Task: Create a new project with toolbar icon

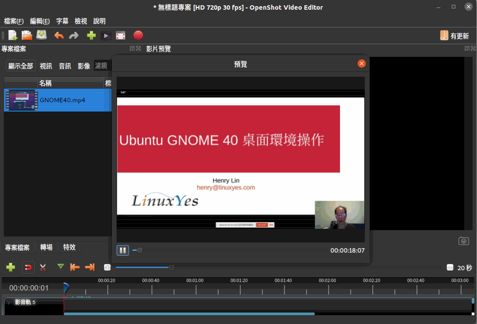Action: coord(13,36)
